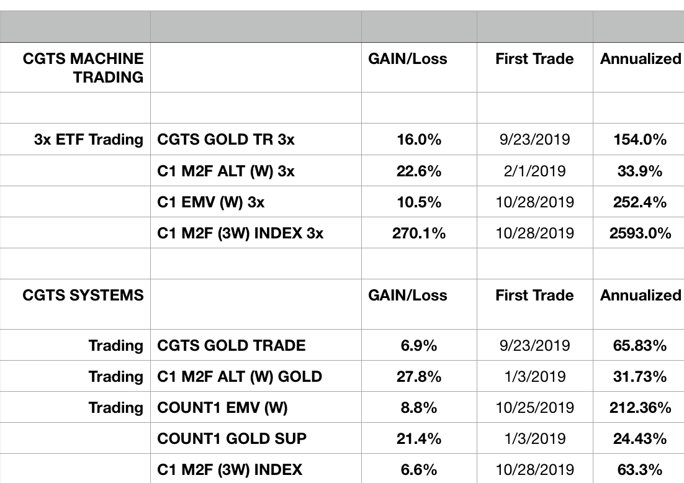The height and width of the screenshot is (483, 684).
Task: Select the 24.43% annualized value
Action: (640, 439)
